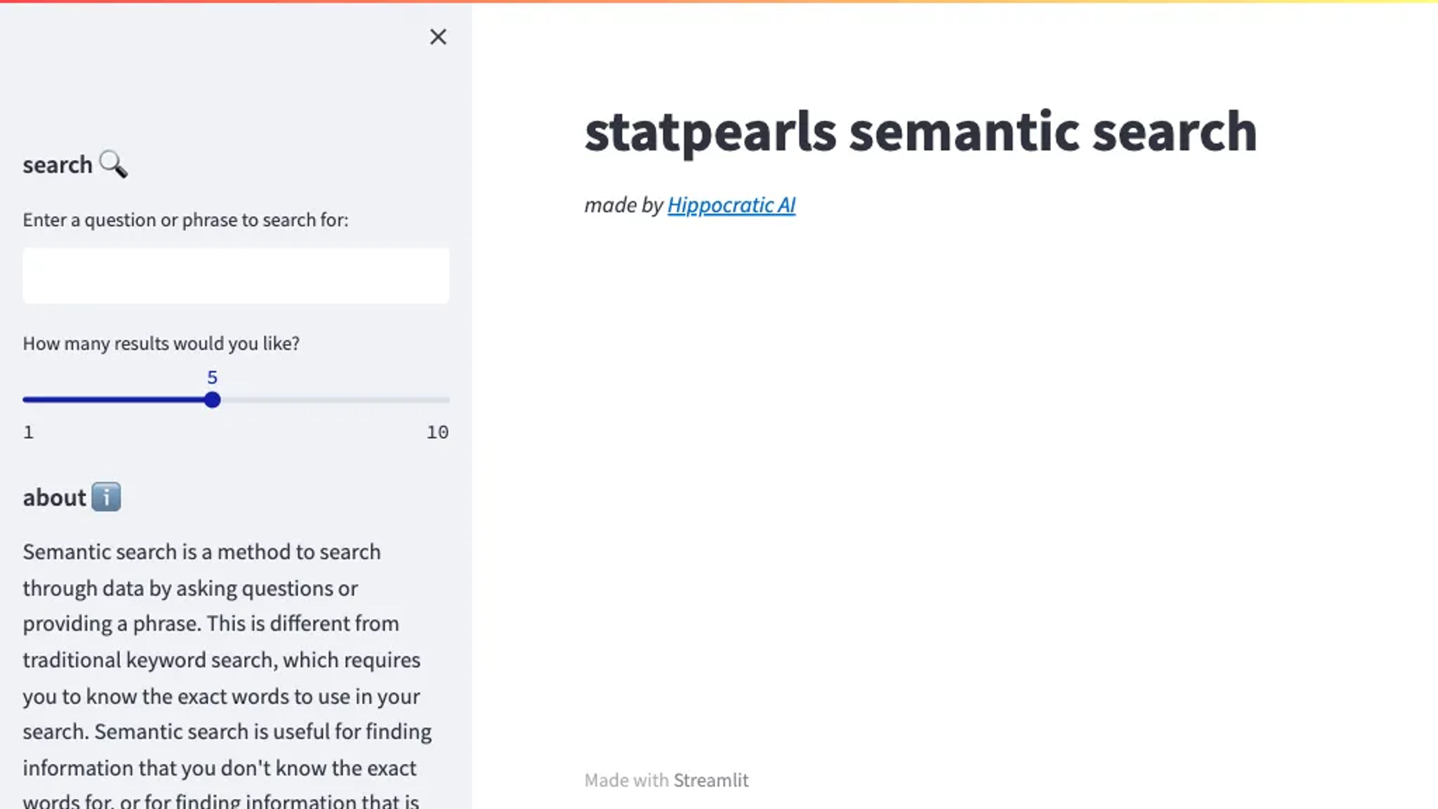Click the 'about' section heading
This screenshot has width=1438, height=809.
[55, 497]
